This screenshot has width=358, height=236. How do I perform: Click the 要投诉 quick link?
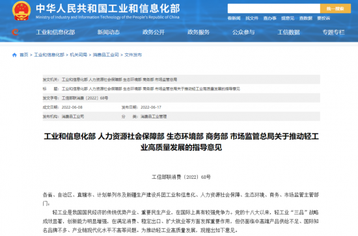324,18
